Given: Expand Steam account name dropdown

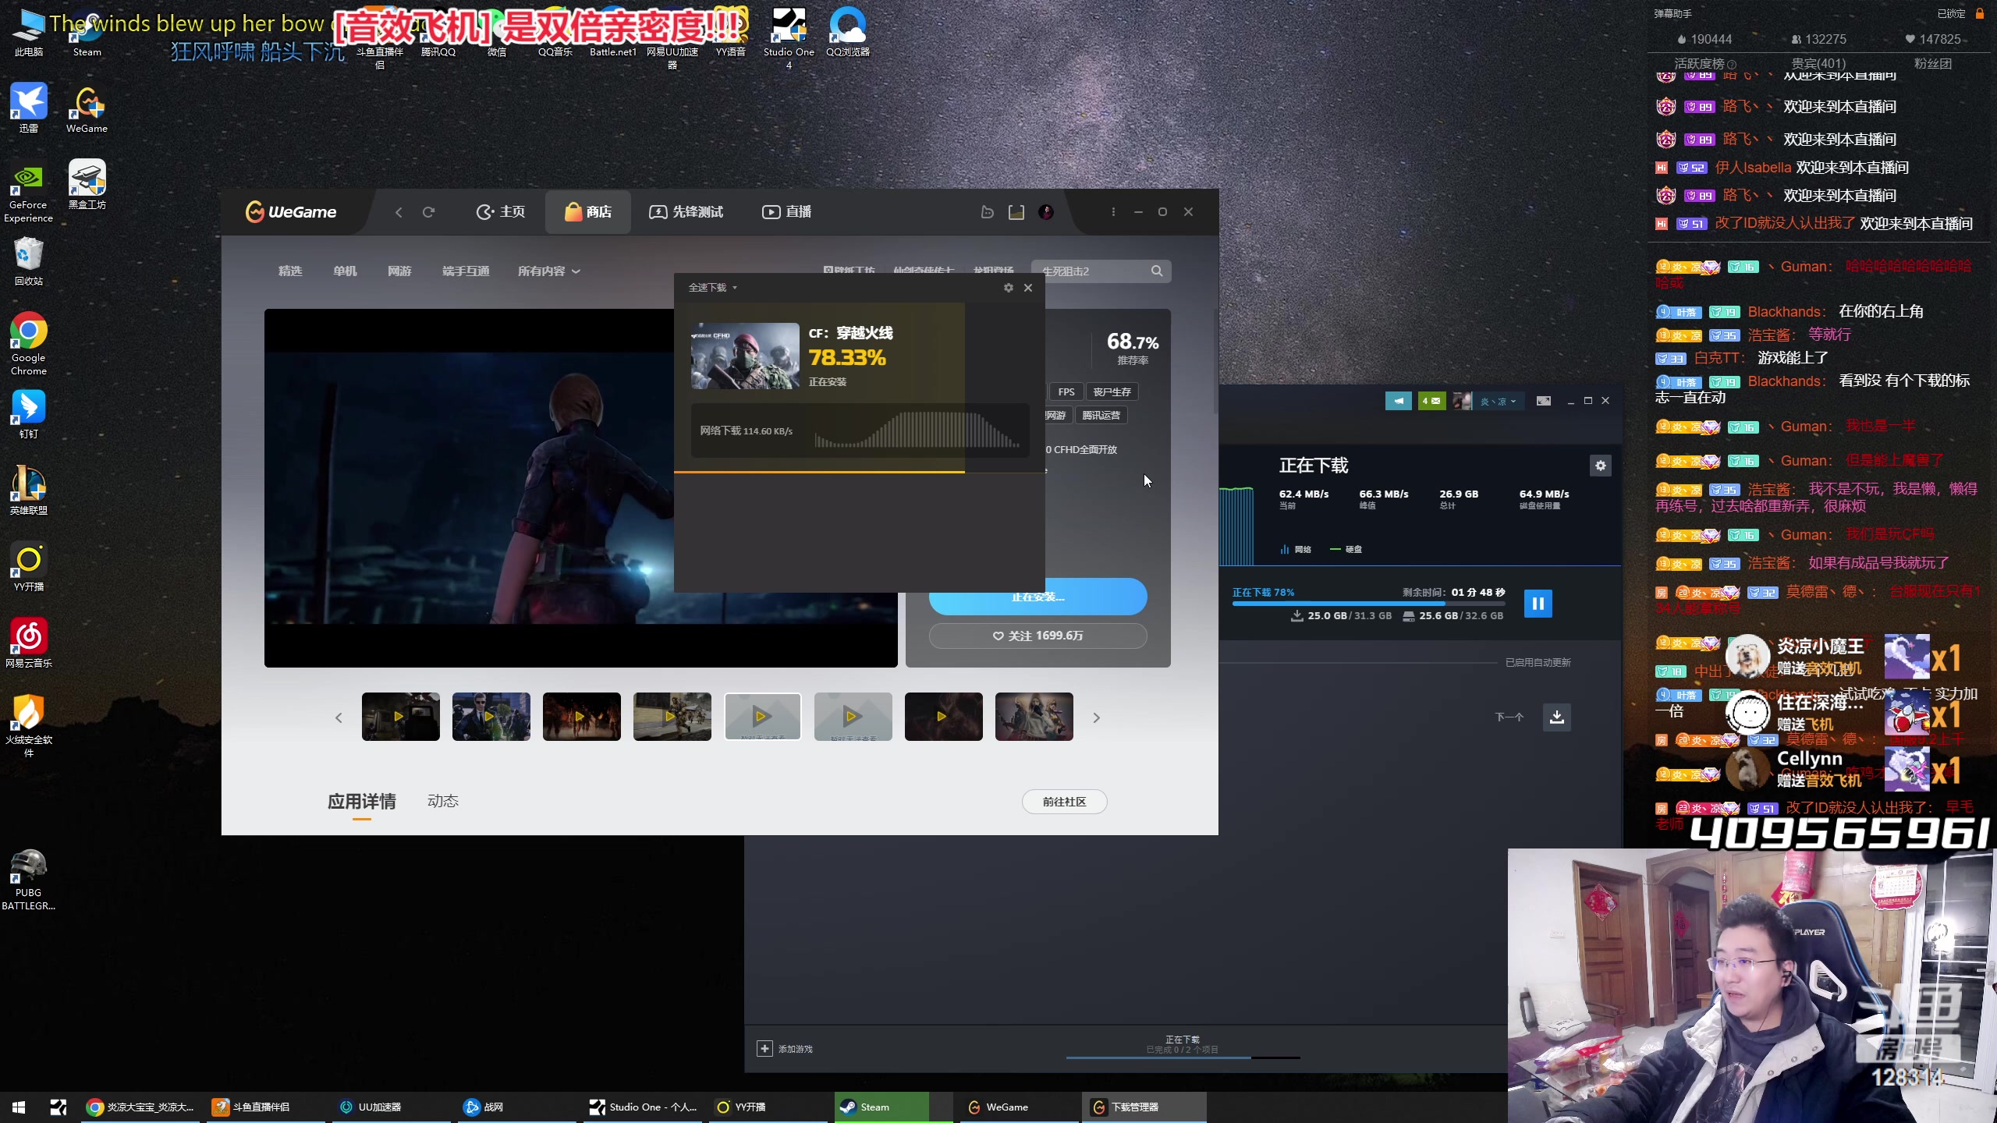Looking at the screenshot, I should click(1499, 401).
